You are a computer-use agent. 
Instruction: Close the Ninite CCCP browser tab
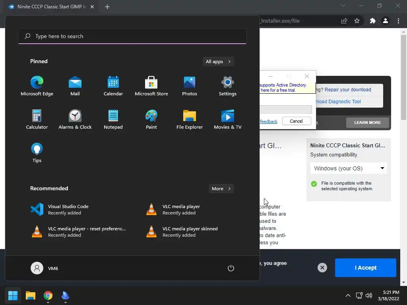coord(92,7)
